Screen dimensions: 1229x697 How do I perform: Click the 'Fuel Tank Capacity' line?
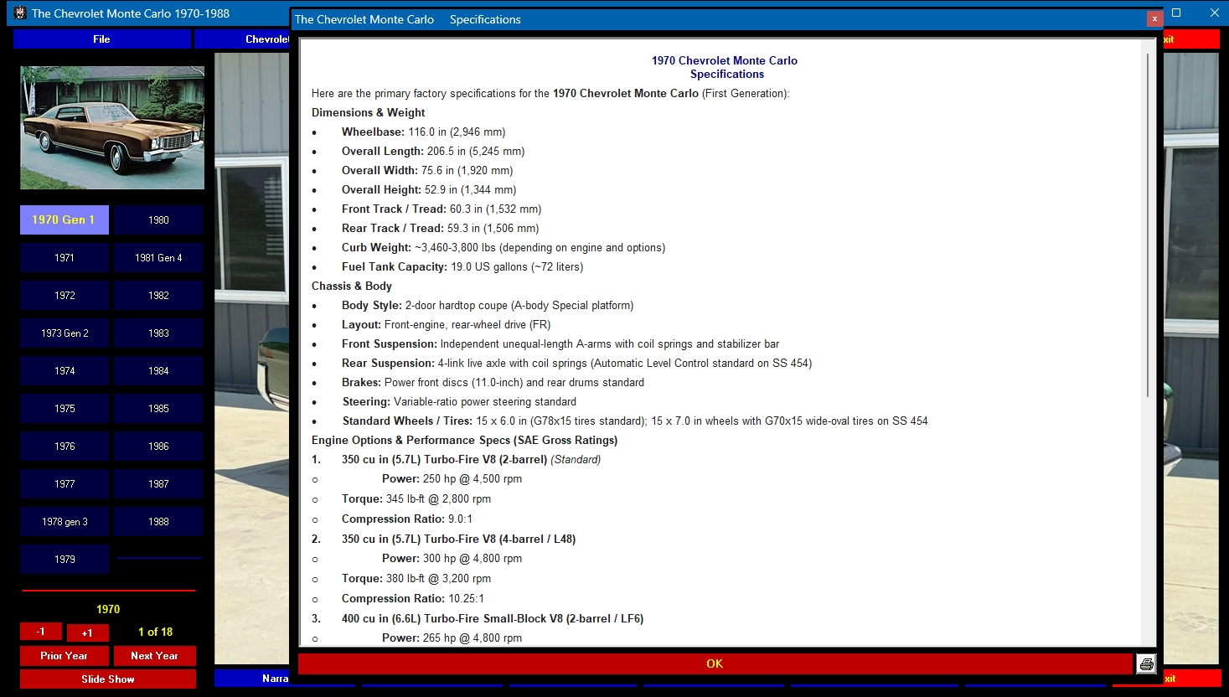[x=462, y=266]
